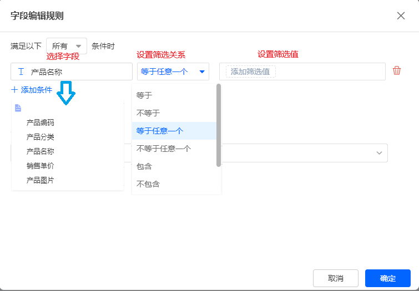Image resolution: width=419 pixels, height=291 pixels.
Task: Click the blue document icon in field list
Action: [18, 108]
